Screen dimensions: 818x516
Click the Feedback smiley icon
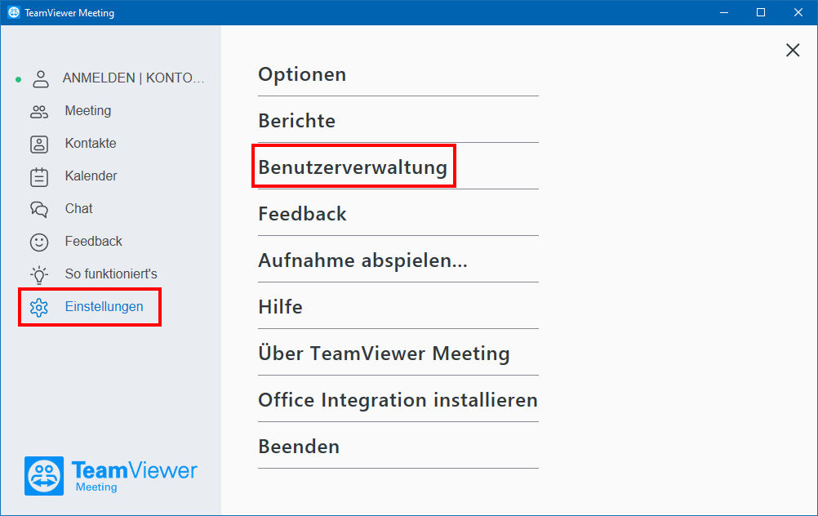[39, 242]
